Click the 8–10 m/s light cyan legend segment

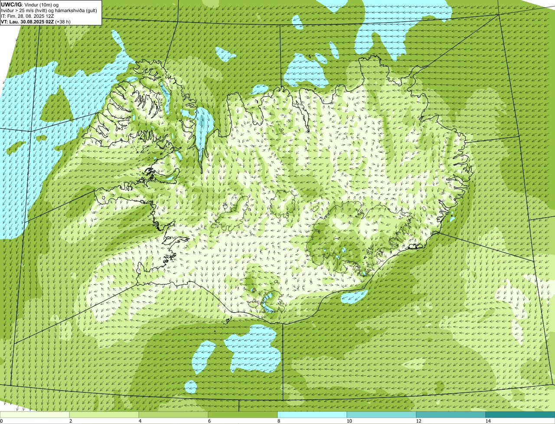pyautogui.click(x=312, y=414)
